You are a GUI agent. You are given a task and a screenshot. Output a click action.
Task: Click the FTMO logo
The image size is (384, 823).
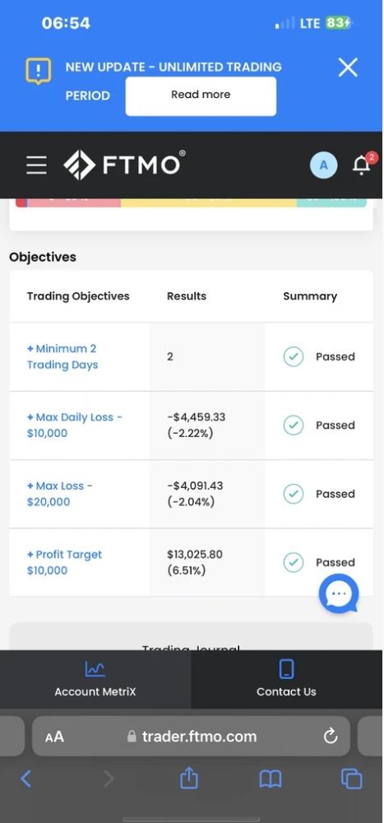(x=124, y=165)
